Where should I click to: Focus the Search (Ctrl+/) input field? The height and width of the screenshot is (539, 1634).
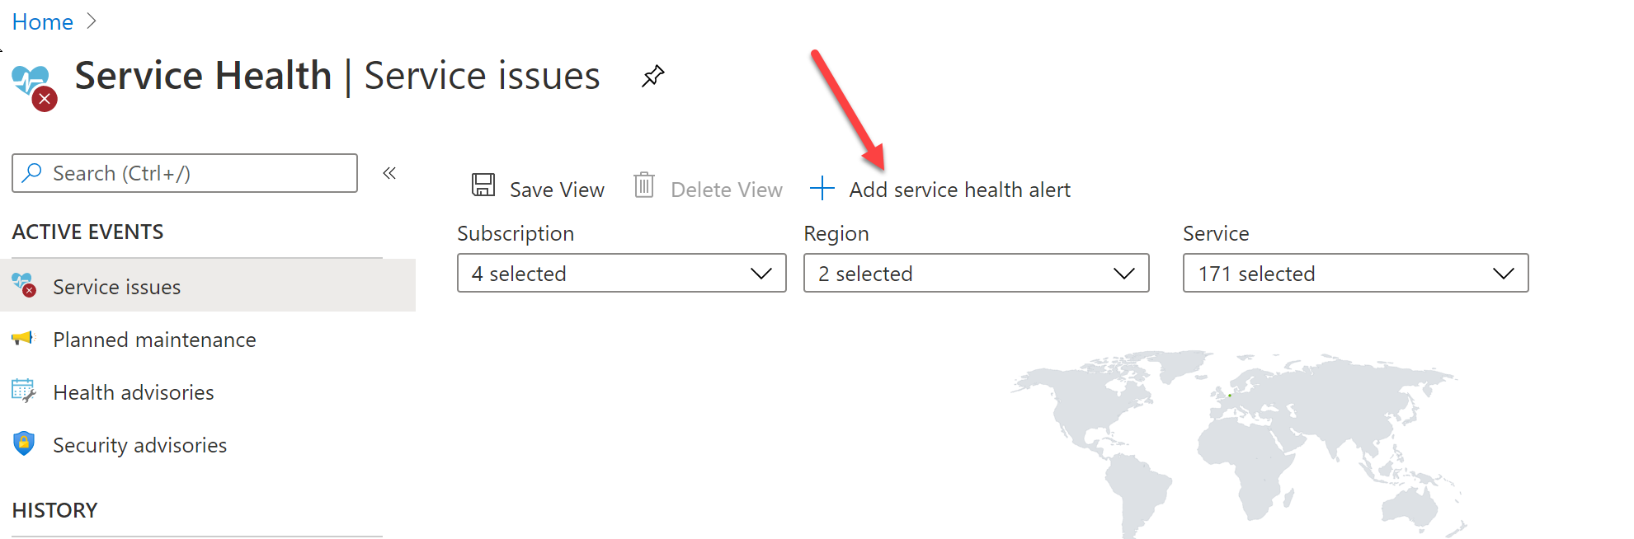point(198,173)
